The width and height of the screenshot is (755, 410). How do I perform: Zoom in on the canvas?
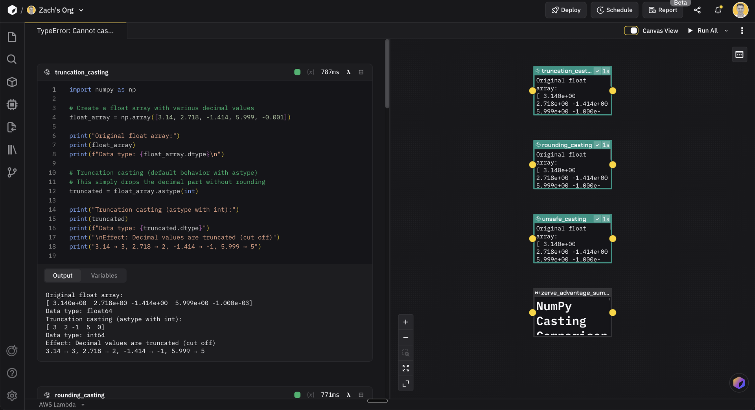[406, 322]
